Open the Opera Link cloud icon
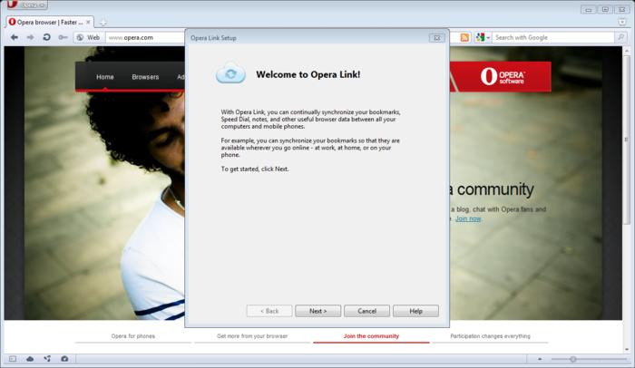 click(30, 359)
